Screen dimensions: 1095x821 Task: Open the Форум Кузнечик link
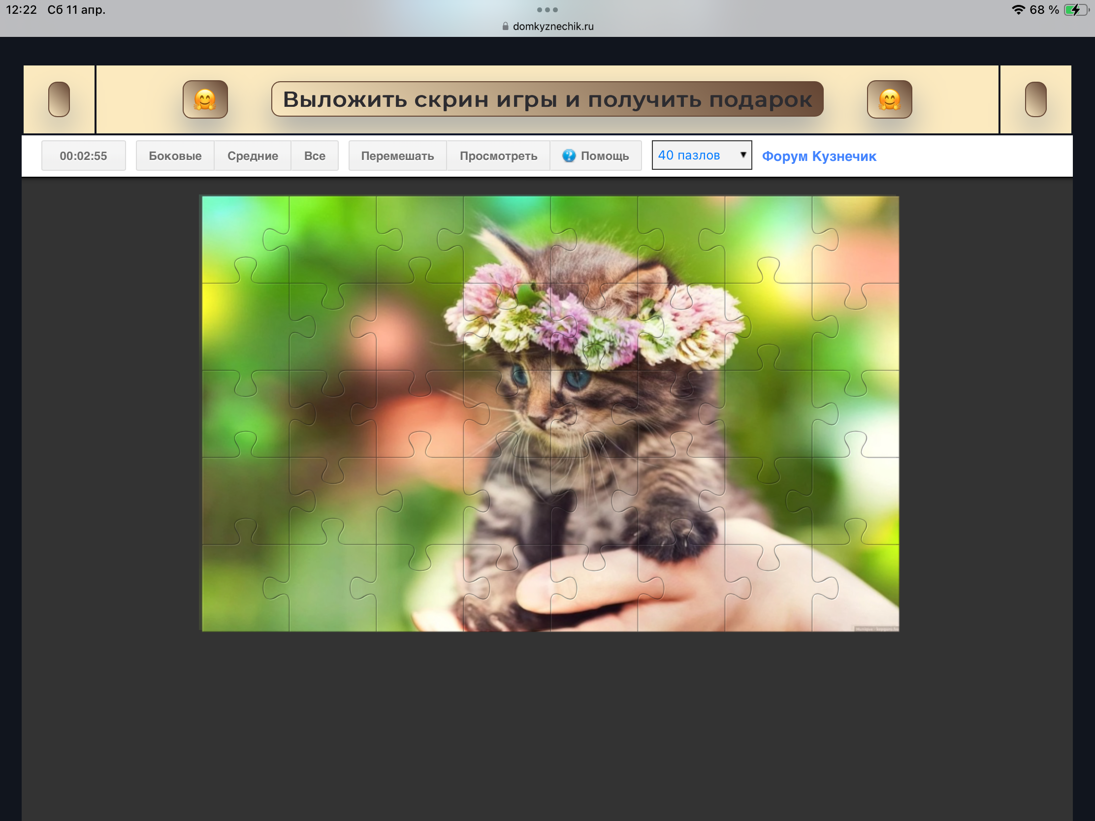click(x=819, y=157)
